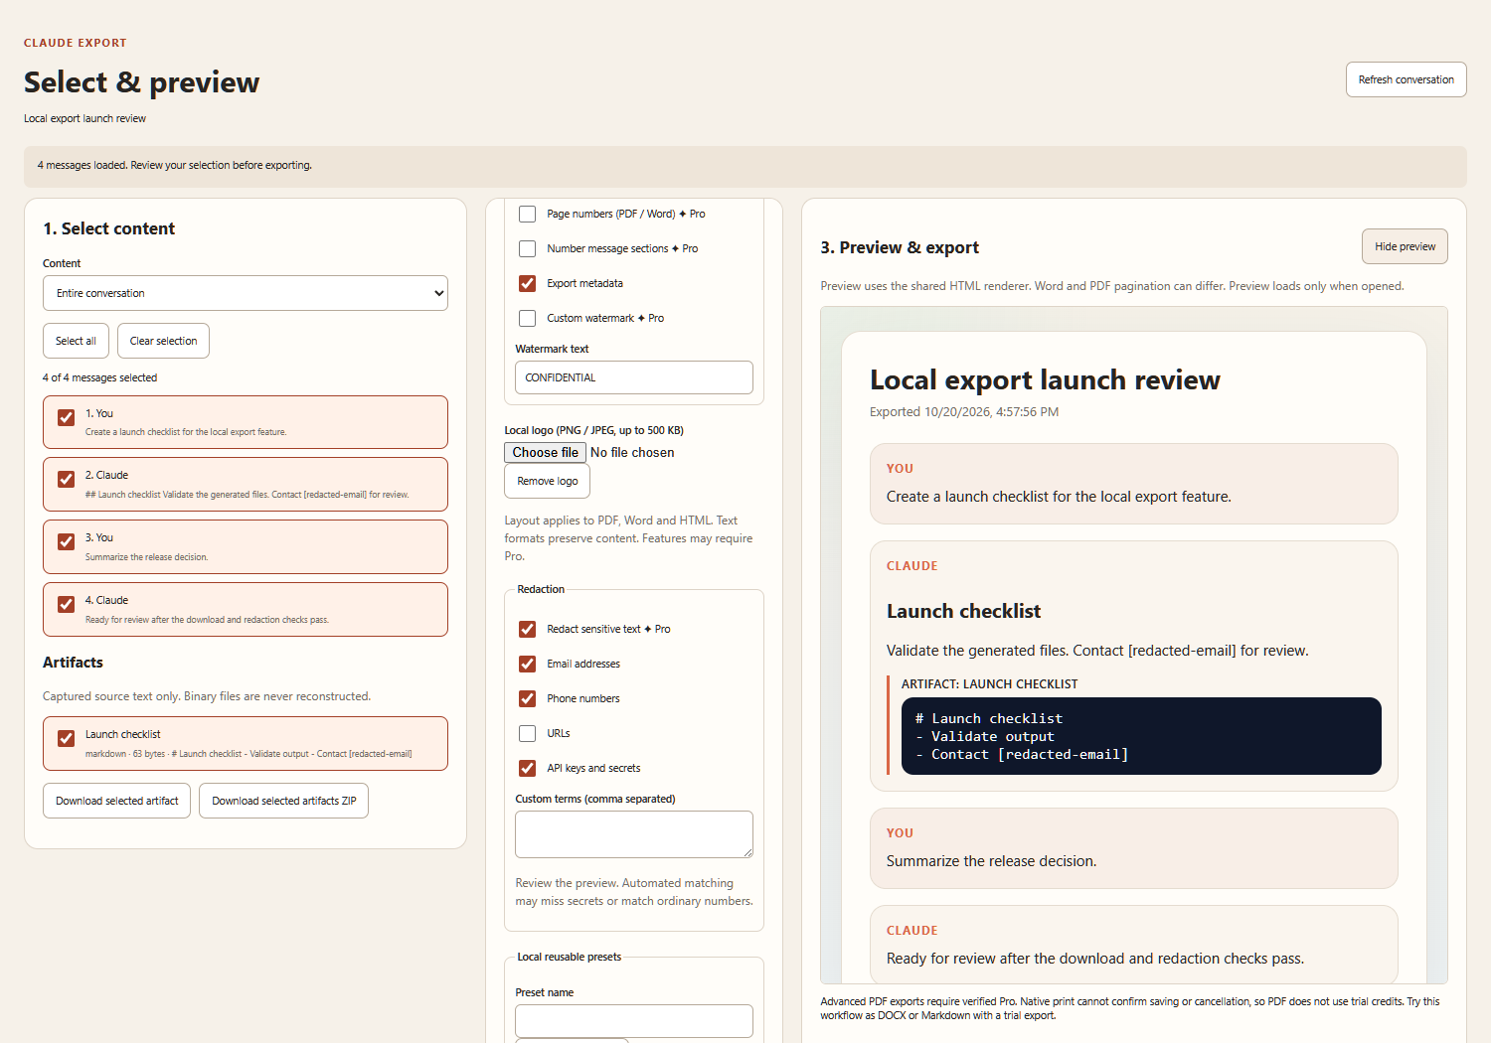Uncheck Phone numbers redaction

[528, 698]
